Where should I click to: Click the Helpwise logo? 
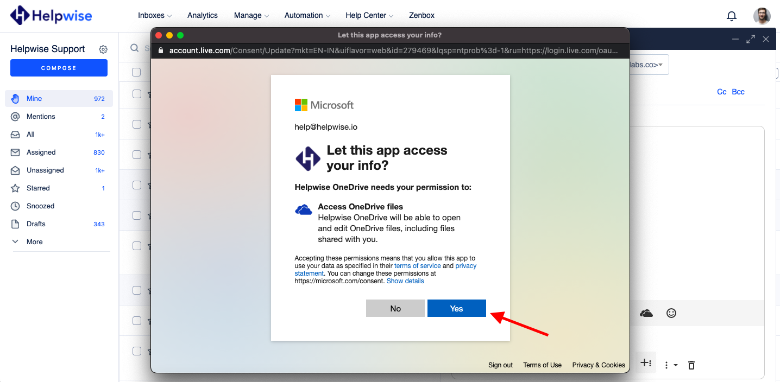[x=51, y=15]
